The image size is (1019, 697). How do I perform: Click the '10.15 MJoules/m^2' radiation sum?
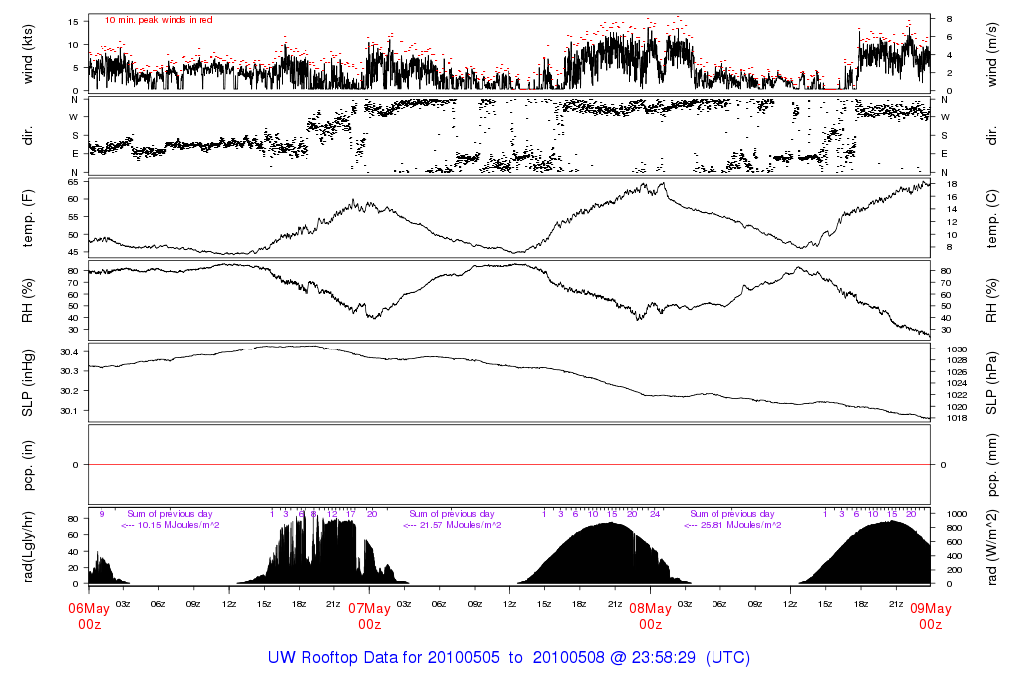point(178,525)
